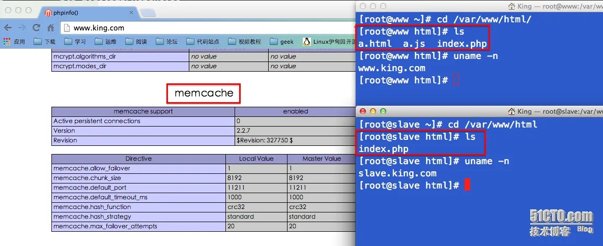Click the browser back arrow
The height and width of the screenshot is (246, 603).
coord(8,27)
